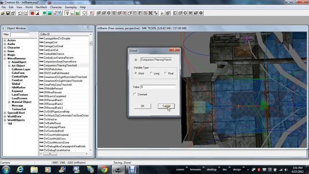
Task: Collapse the Miscellaneous tree node
Action: click(x=5, y=58)
